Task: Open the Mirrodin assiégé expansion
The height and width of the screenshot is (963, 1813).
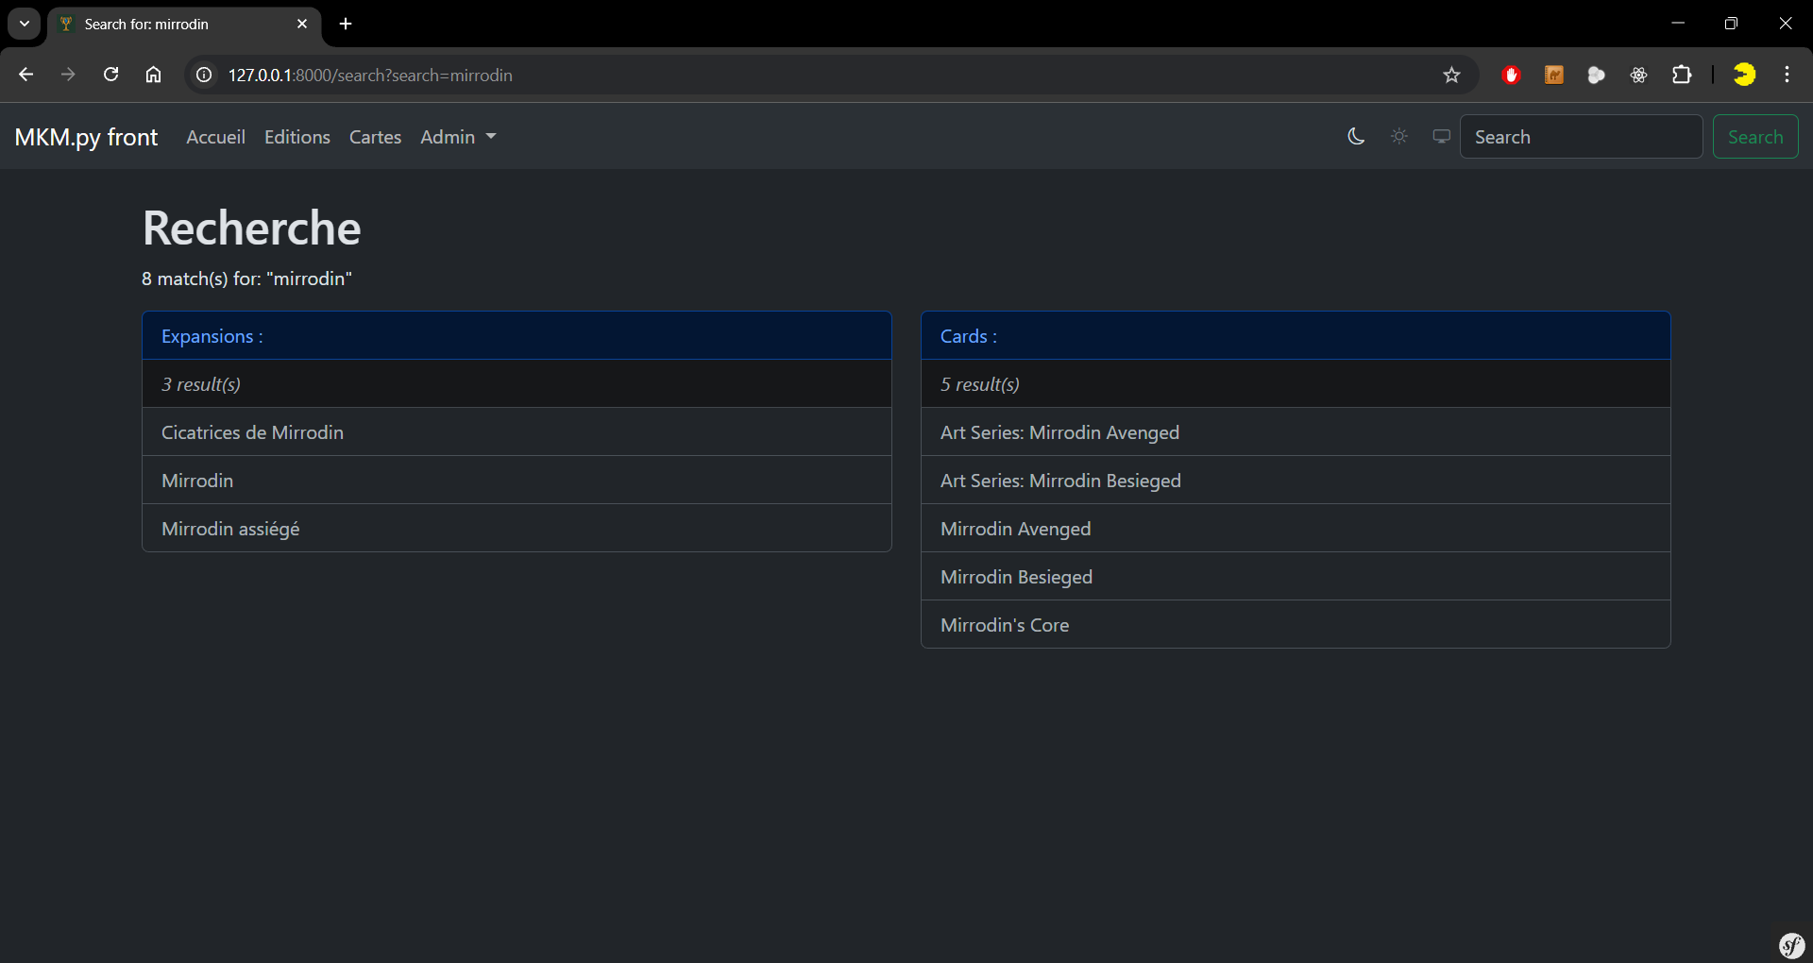Action: click(230, 529)
